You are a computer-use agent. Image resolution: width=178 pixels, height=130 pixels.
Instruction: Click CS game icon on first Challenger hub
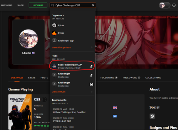point(91,75)
